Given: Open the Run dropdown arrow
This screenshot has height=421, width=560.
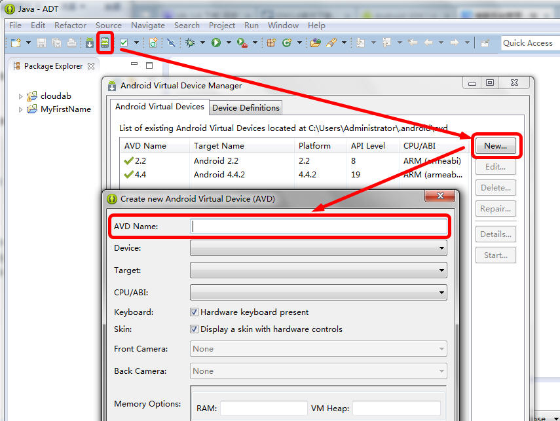Looking at the screenshot, I should click(229, 43).
